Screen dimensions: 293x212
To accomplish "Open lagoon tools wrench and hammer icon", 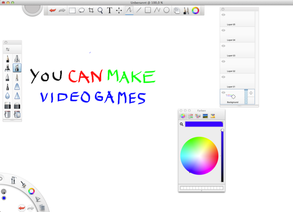I will [x=13, y=180].
